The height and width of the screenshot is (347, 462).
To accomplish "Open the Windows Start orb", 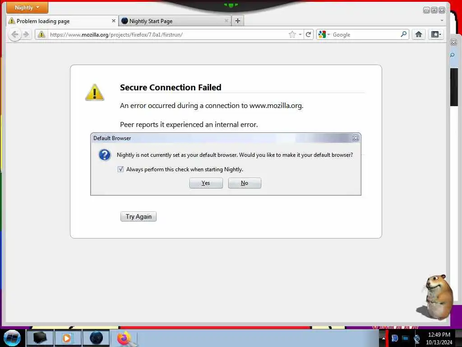I will (12, 338).
